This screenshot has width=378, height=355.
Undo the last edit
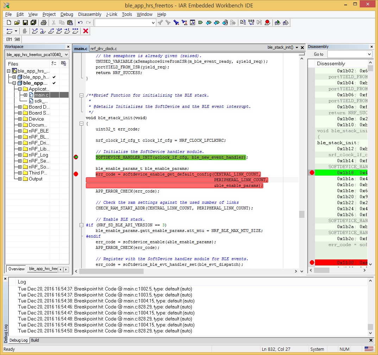coord(80,23)
